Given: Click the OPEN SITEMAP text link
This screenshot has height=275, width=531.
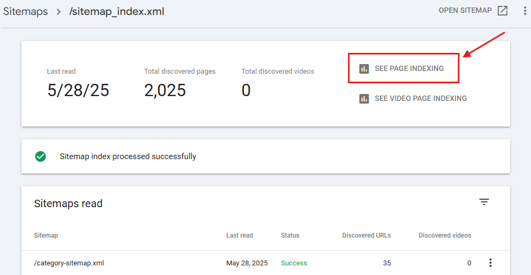Looking at the screenshot, I should point(465,11).
